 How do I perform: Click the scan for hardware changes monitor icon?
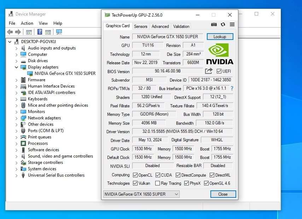point(59,32)
